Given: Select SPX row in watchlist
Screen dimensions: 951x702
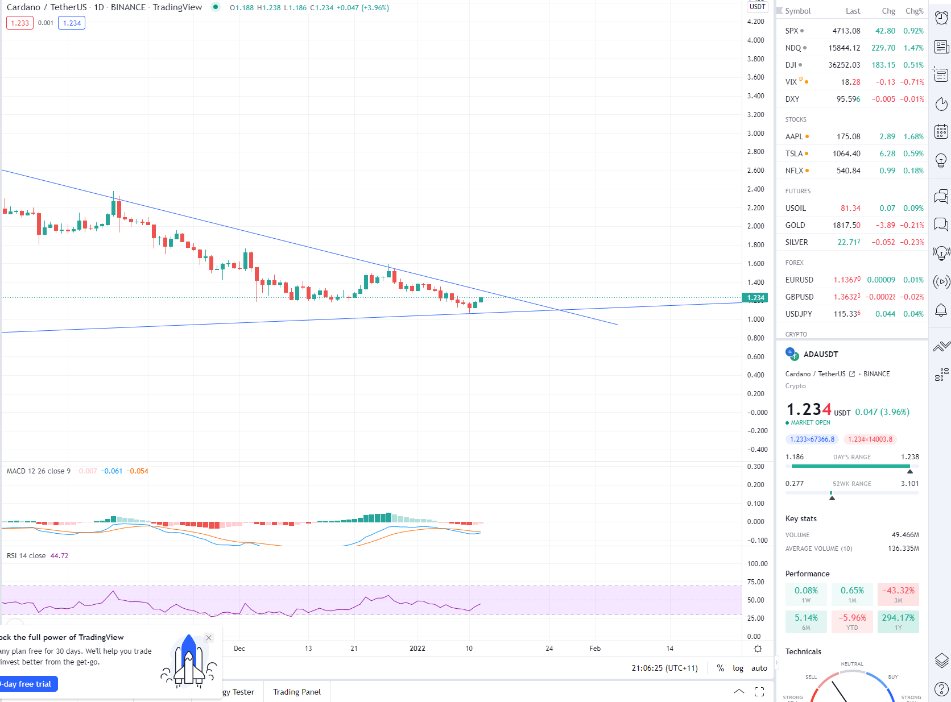Looking at the screenshot, I should click(x=853, y=31).
